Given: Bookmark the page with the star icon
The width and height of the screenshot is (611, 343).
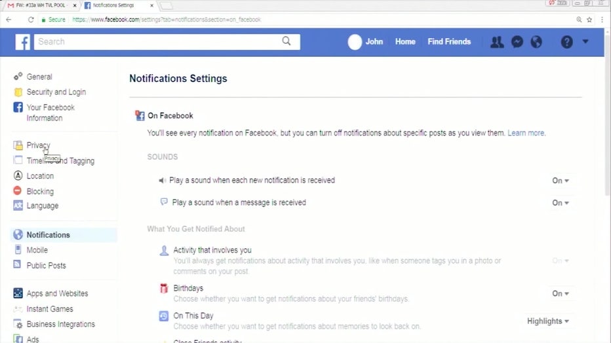Looking at the screenshot, I should [589, 20].
